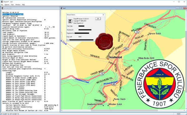Restore the dw1 map child window
This screenshot has height=115, width=187.
(x=181, y=8)
